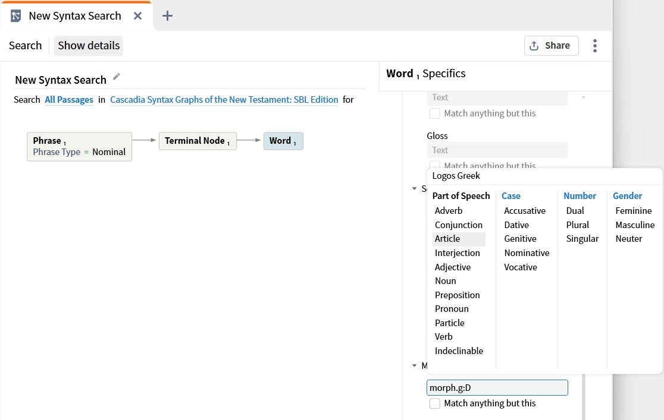Click the syntax search icon on the document tab

coord(15,15)
